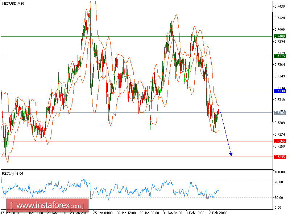Image resolution: width=290 pixels, height=217 pixels.
Task: Click the 2 Feb 20:00 time label
Action: (217, 213)
